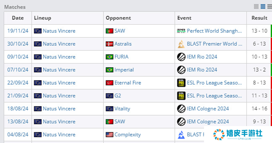Switch to the wide row density view
This screenshot has height=143, width=272.
tap(269, 6)
